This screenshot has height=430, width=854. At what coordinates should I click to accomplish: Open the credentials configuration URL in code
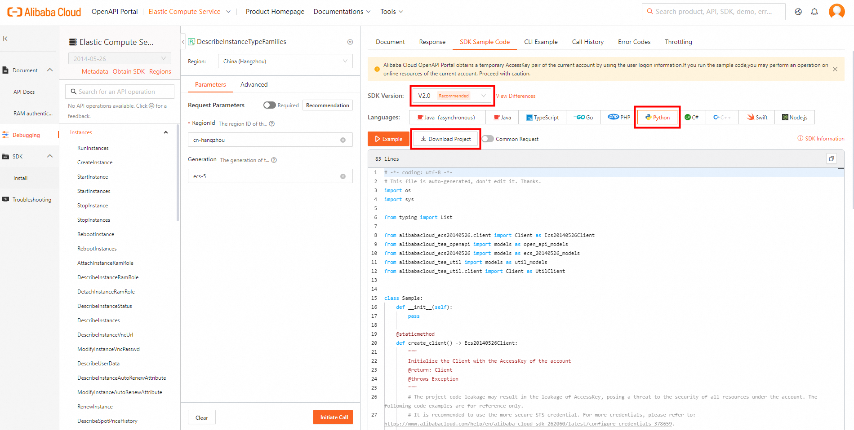tap(528, 424)
